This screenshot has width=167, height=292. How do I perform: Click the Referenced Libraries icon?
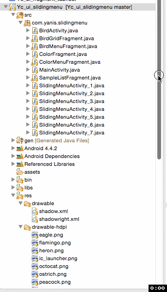(x=20, y=164)
